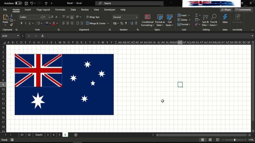
Task: Open the font size dropdown
Action: click(x=49, y=17)
